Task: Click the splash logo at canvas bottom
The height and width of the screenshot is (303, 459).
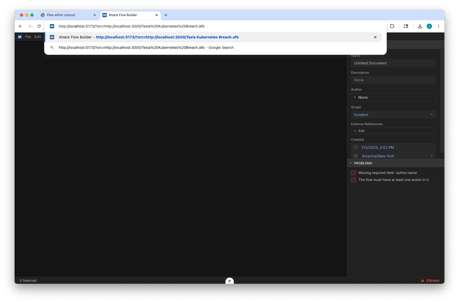Action: (230, 281)
